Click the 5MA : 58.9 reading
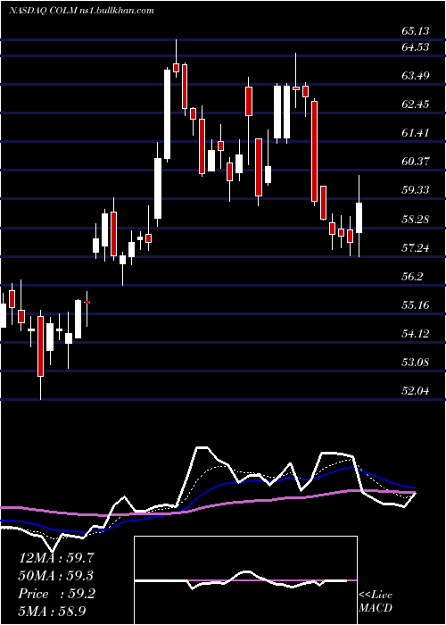Screen dimensions: 446x625 53,612
